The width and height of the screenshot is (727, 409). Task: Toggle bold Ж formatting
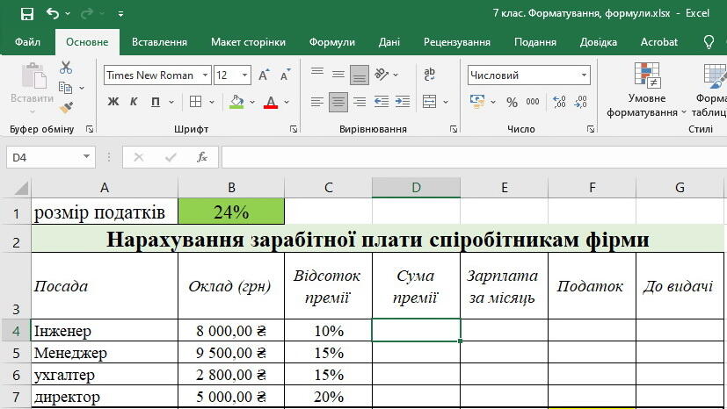coord(113,102)
